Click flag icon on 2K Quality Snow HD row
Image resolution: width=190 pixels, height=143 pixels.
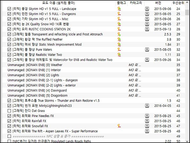click(119, 24)
